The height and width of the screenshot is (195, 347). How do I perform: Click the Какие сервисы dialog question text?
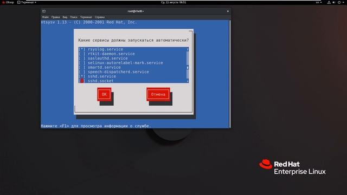pos(133,40)
